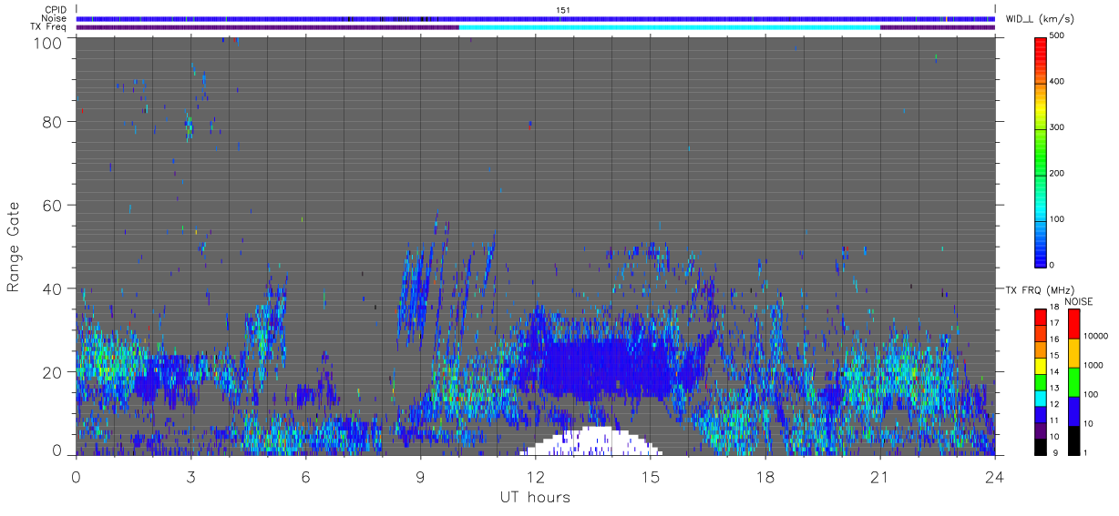Screen dimensions: 1119x516
Task: Click the TX Freq row label
Action: (x=48, y=27)
